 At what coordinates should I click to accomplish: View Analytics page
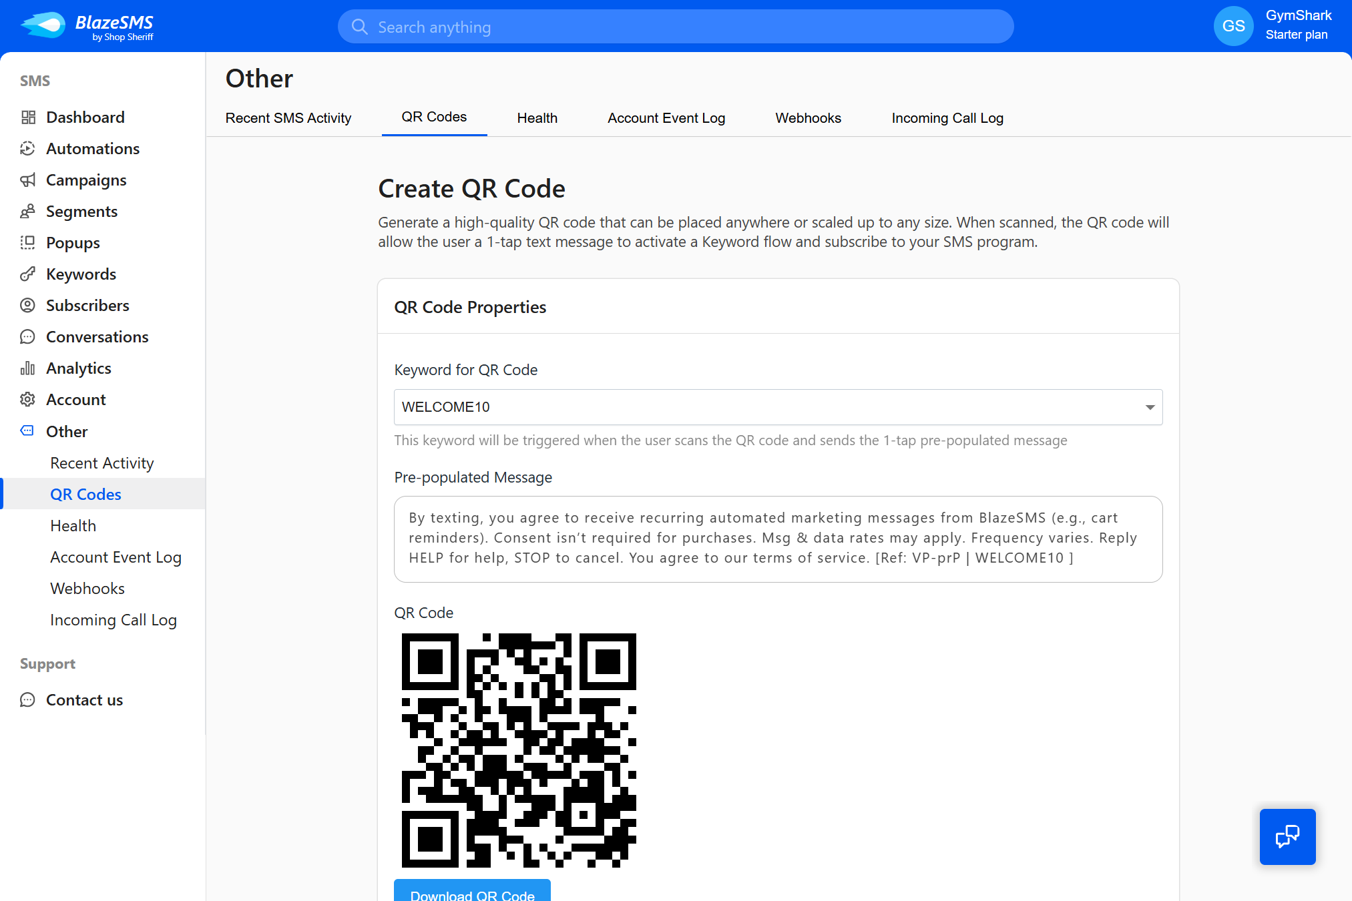[79, 368]
